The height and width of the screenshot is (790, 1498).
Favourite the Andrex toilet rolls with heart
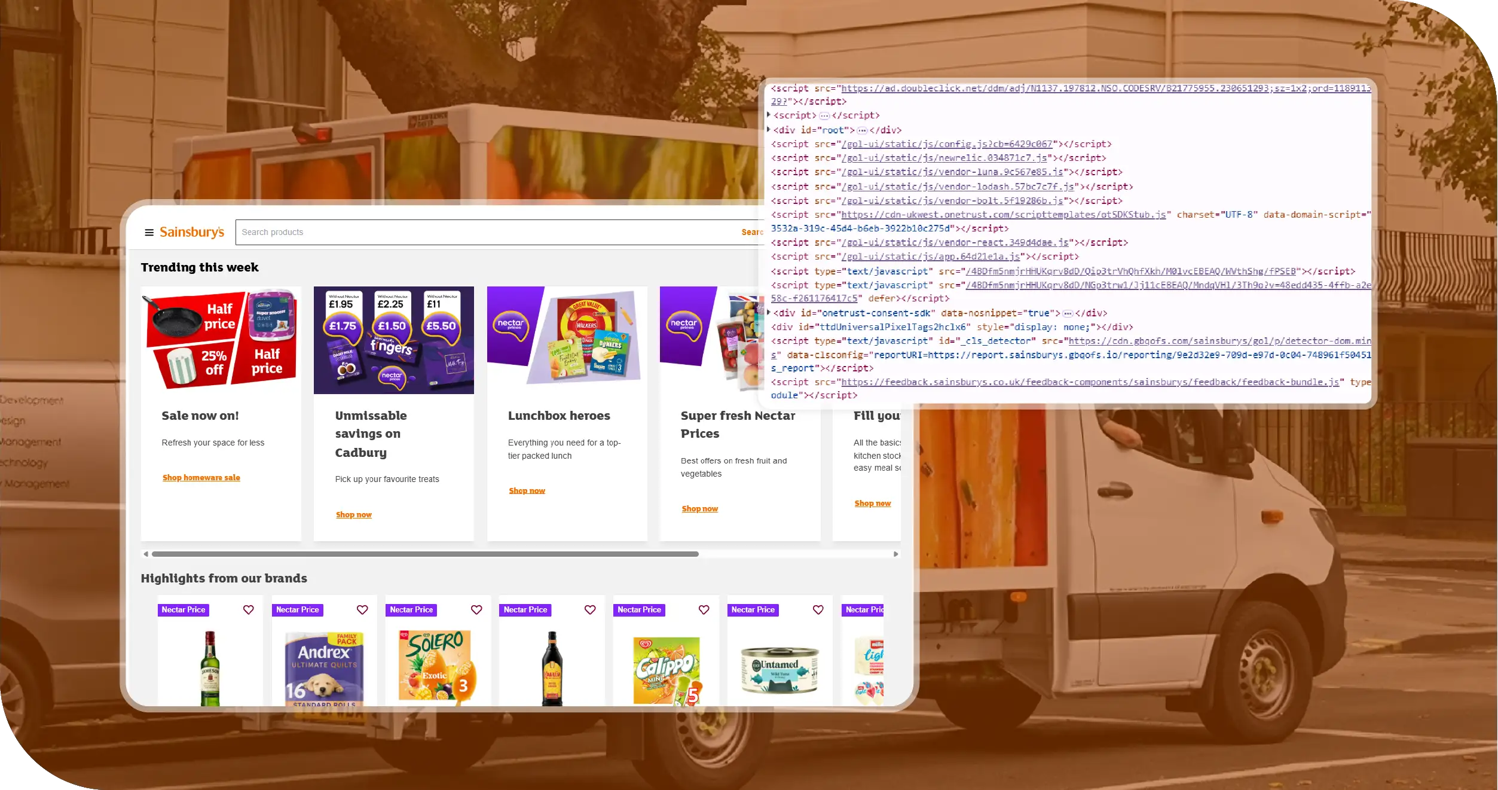point(362,609)
